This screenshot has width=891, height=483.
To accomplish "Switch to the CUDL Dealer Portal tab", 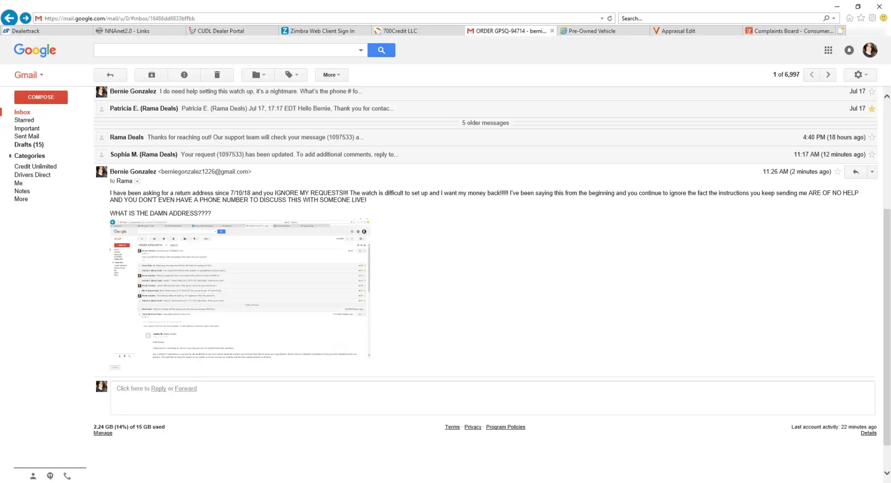I will point(232,31).
